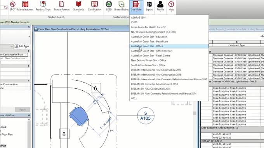This screenshot has height=148, width=264.
Task: Choose NAHB Green Building Standard (ICC 700)
Action: 169,32
